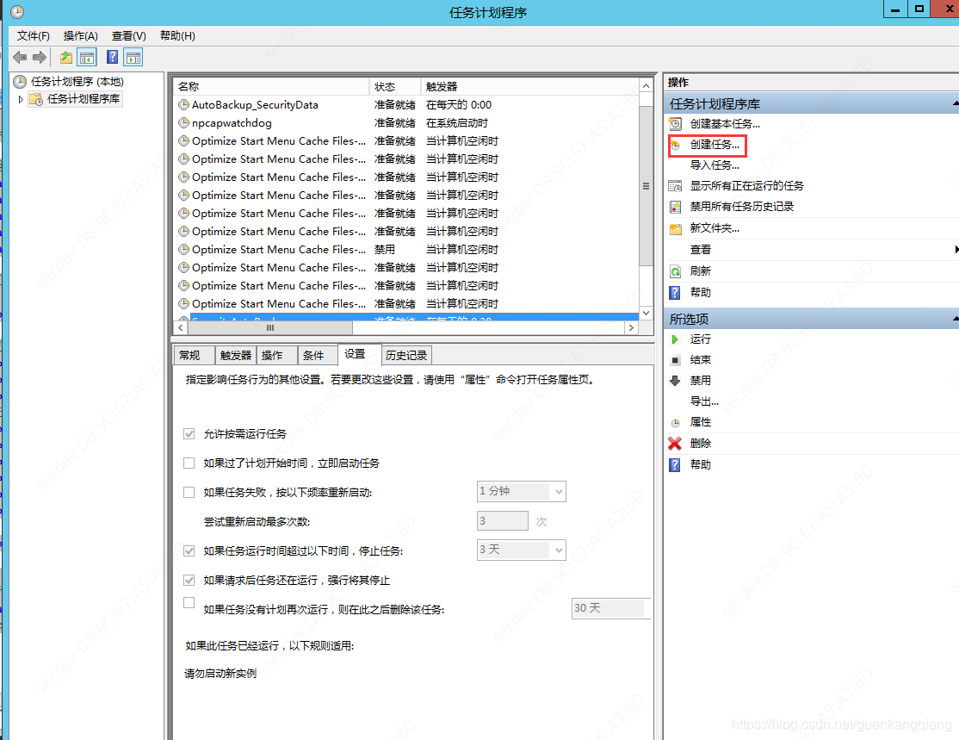Select the 创建基本任务 icon
This screenshot has width=959, height=740.
point(677,122)
